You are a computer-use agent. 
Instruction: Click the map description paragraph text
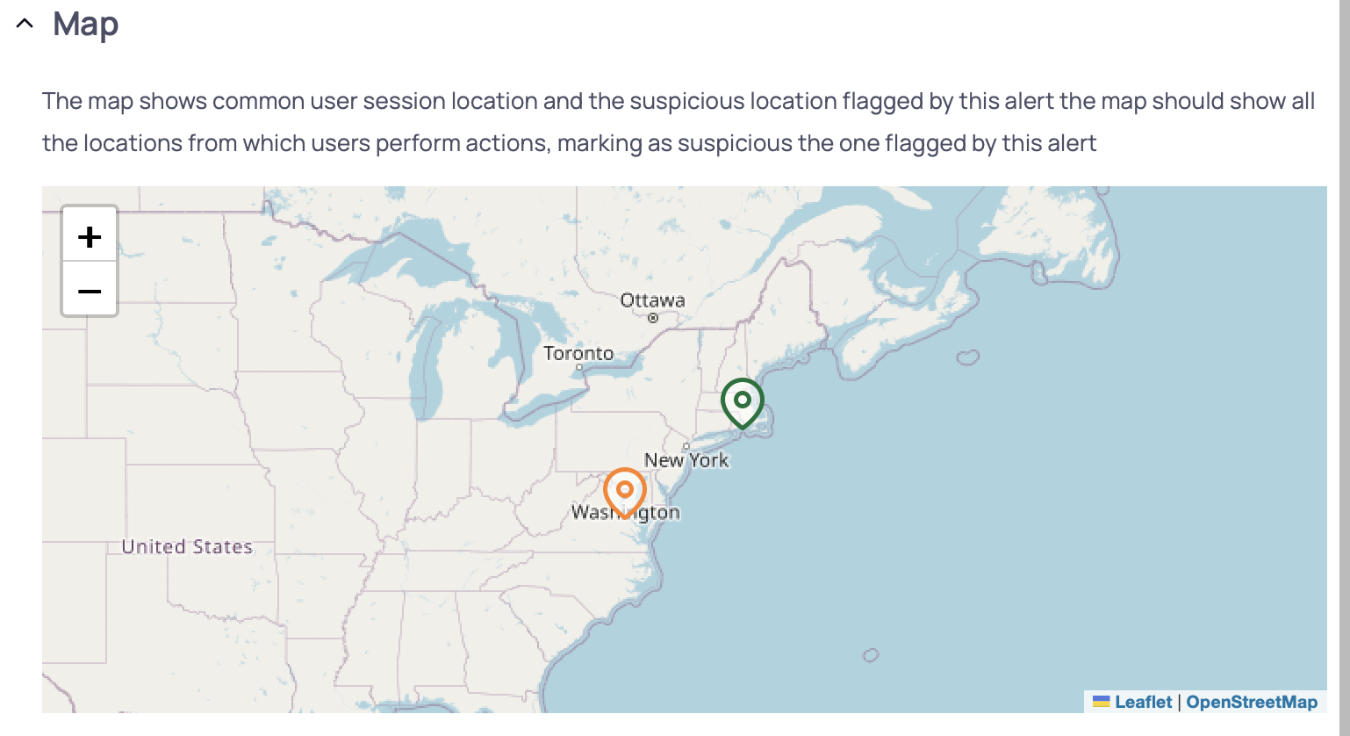(679, 122)
